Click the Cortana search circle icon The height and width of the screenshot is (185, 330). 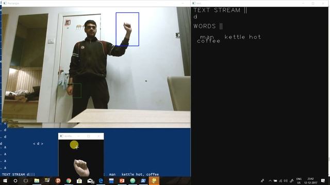coord(15,180)
